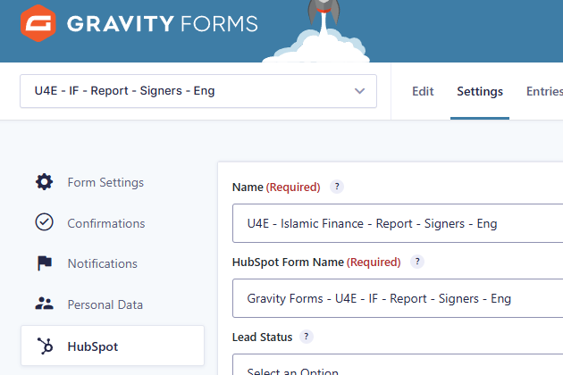Click the Personal Data people icon
The image size is (563, 375).
(44, 304)
